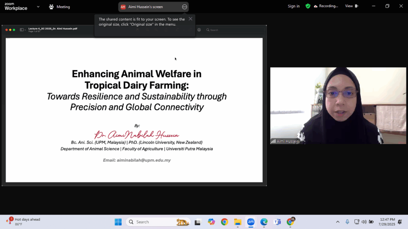The height and width of the screenshot is (229, 408).
Task: Open Microsoft Teams from taskbar
Action: point(277,222)
